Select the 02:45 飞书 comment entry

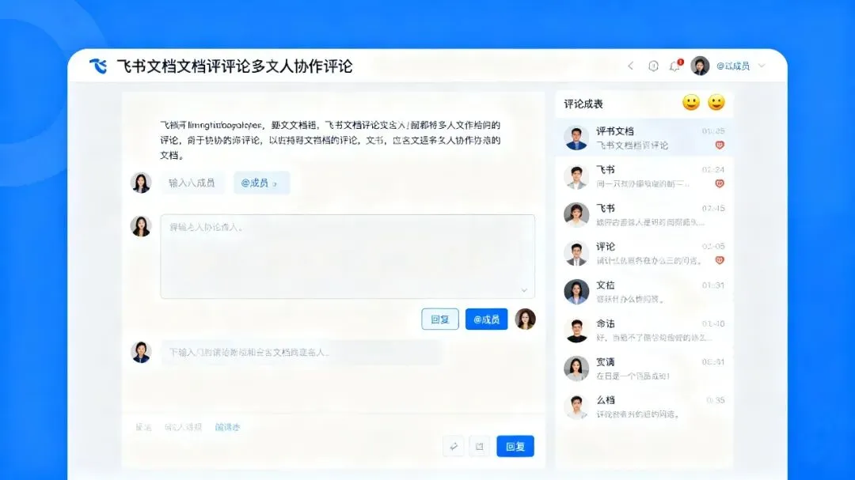[x=644, y=214]
